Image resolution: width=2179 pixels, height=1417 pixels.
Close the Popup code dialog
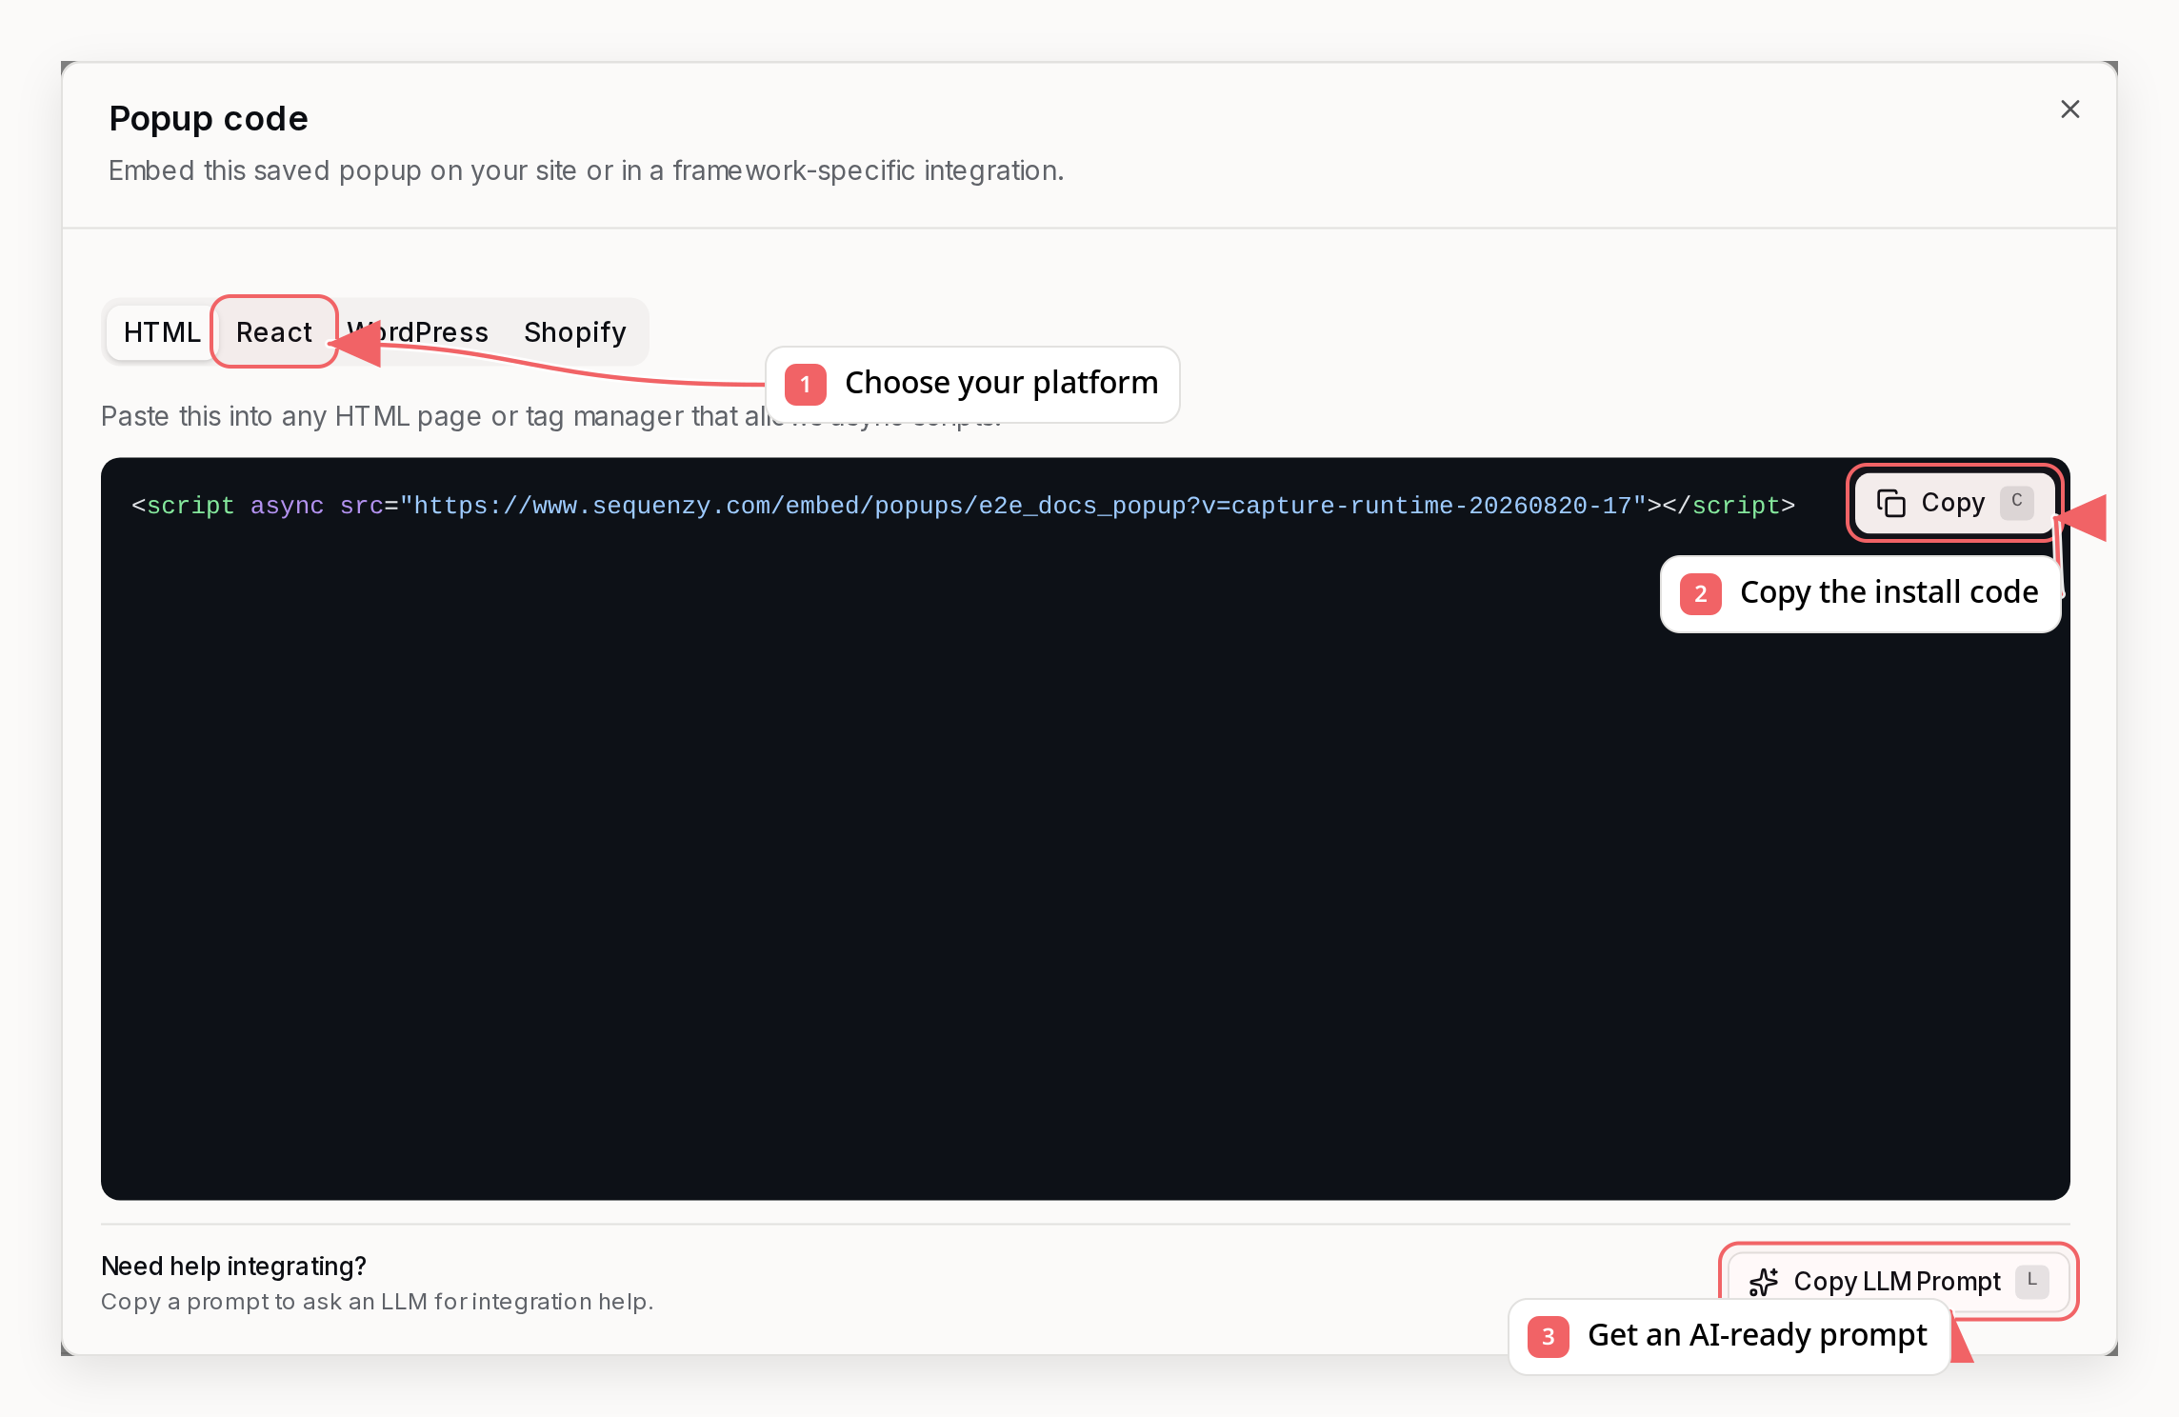[x=2069, y=110]
